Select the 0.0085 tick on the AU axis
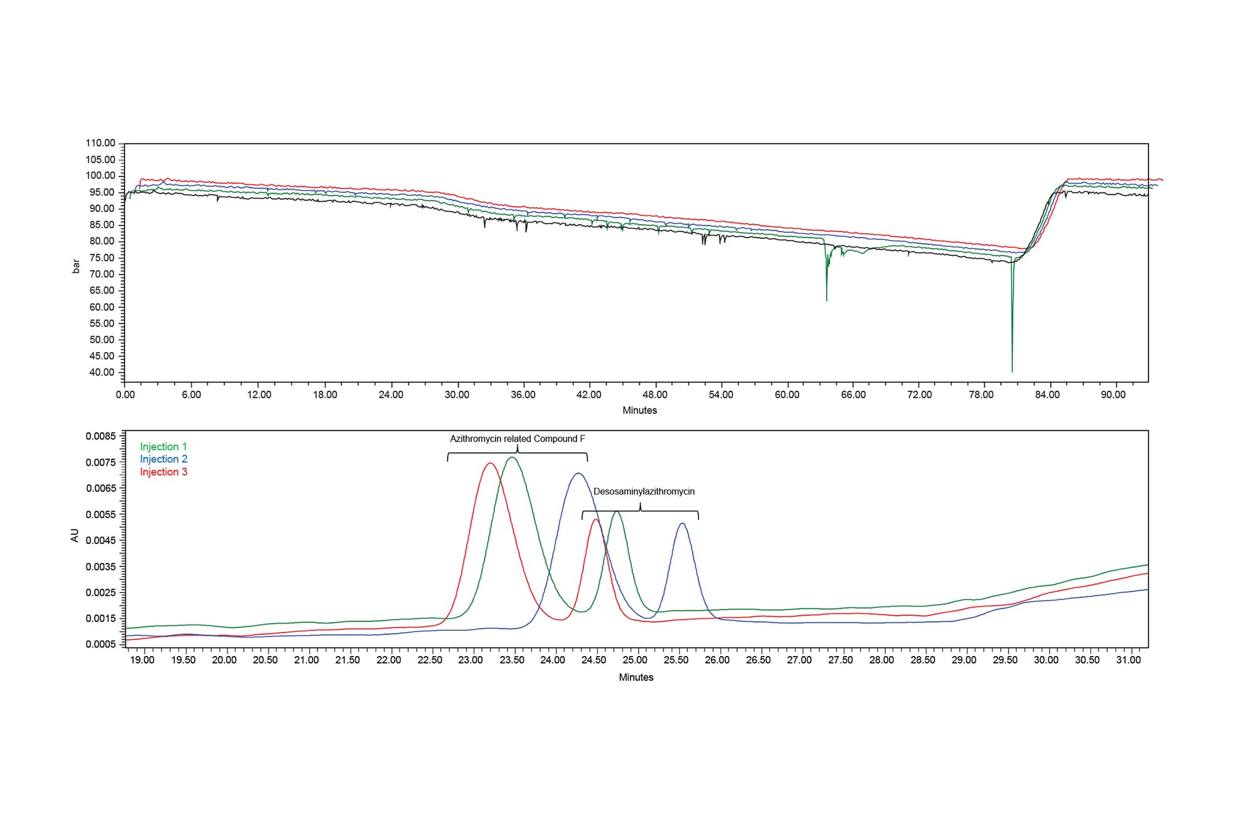Image resolution: width=1233 pixels, height=822 pixels. (x=100, y=435)
